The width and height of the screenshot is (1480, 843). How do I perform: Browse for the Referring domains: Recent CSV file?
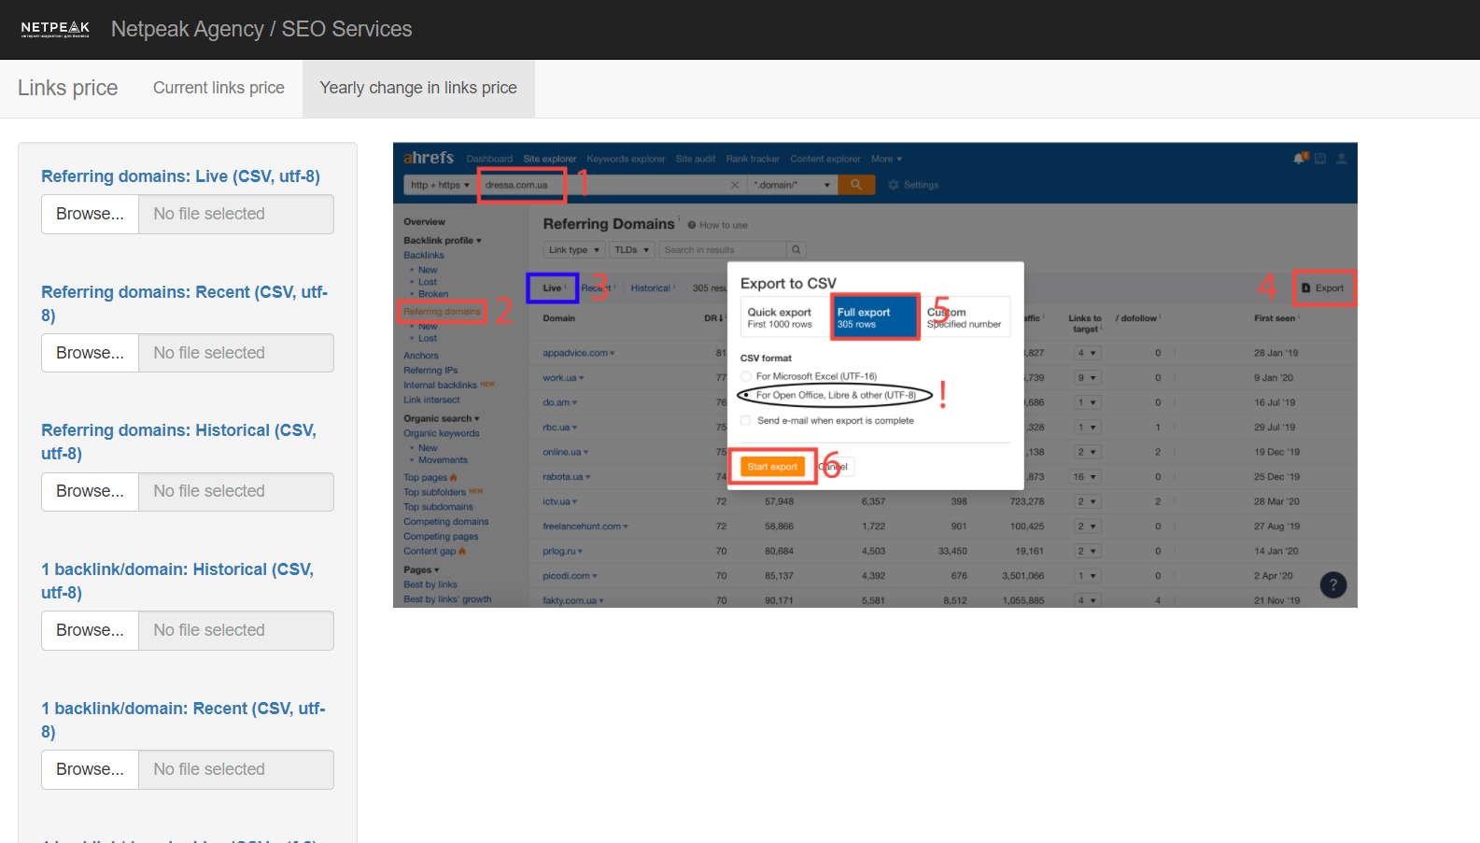90,353
